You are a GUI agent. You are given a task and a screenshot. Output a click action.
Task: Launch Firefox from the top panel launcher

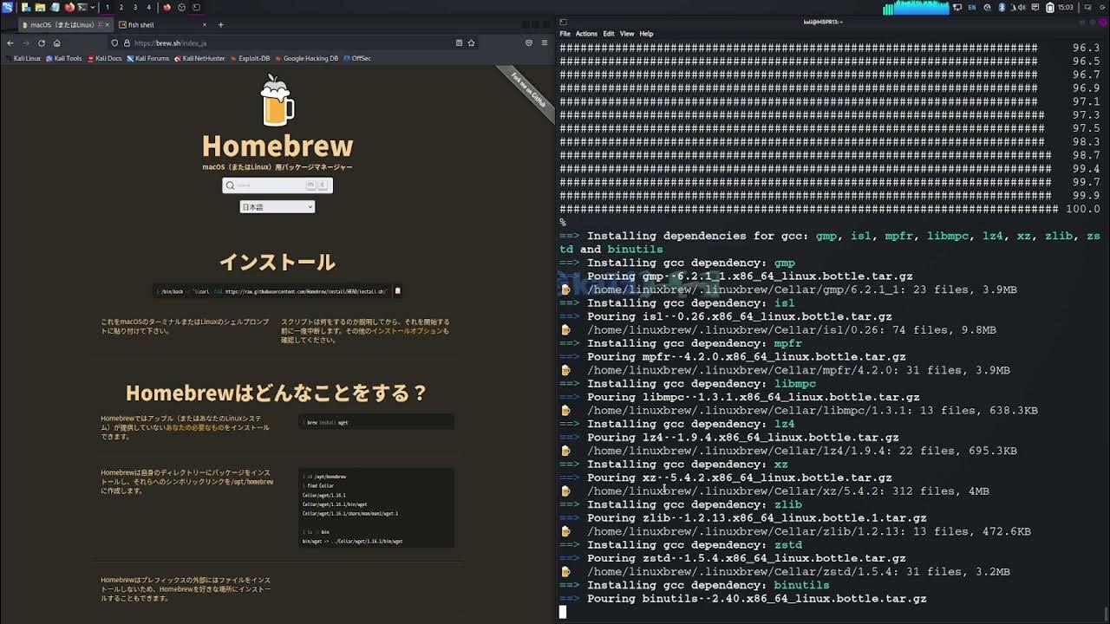(x=69, y=7)
